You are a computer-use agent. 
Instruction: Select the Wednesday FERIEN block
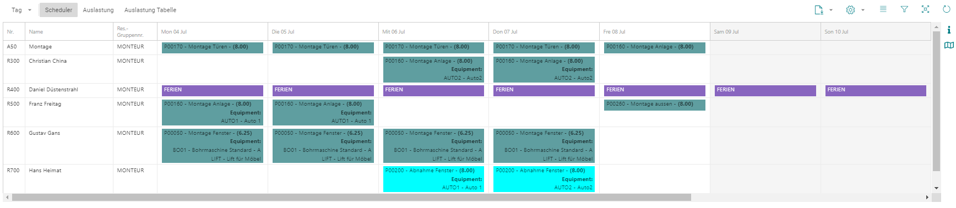(433, 90)
